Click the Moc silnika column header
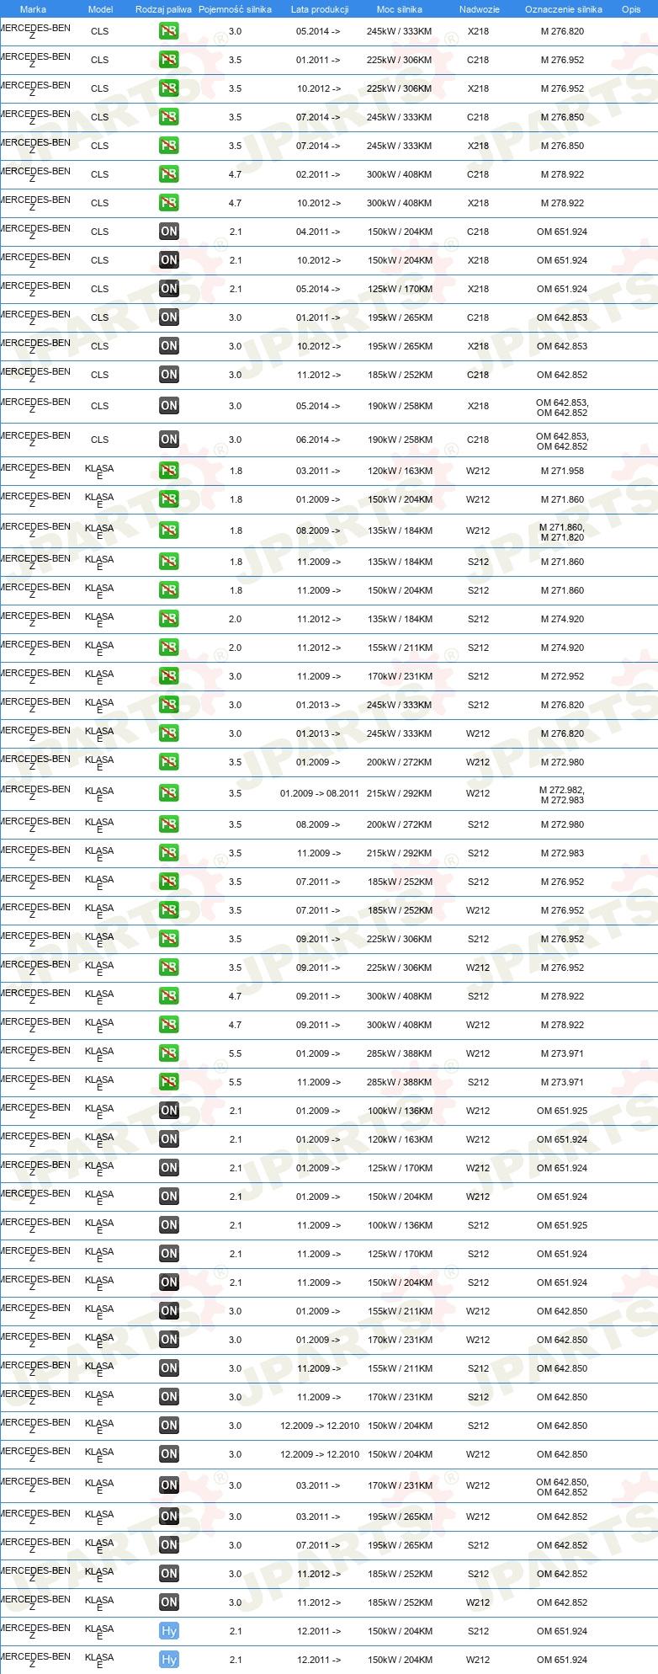The height and width of the screenshot is (1674, 658). (400, 9)
